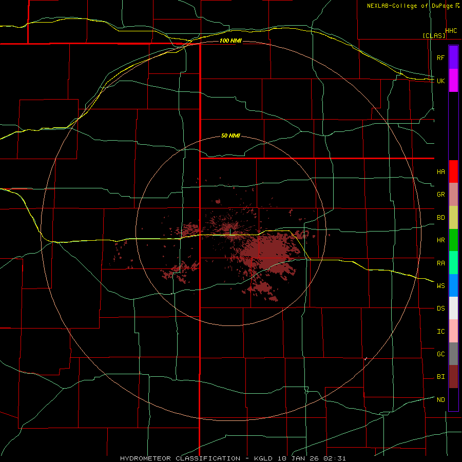Click the "100 NMI" range ring label
462x462 pixels.
[x=230, y=41]
